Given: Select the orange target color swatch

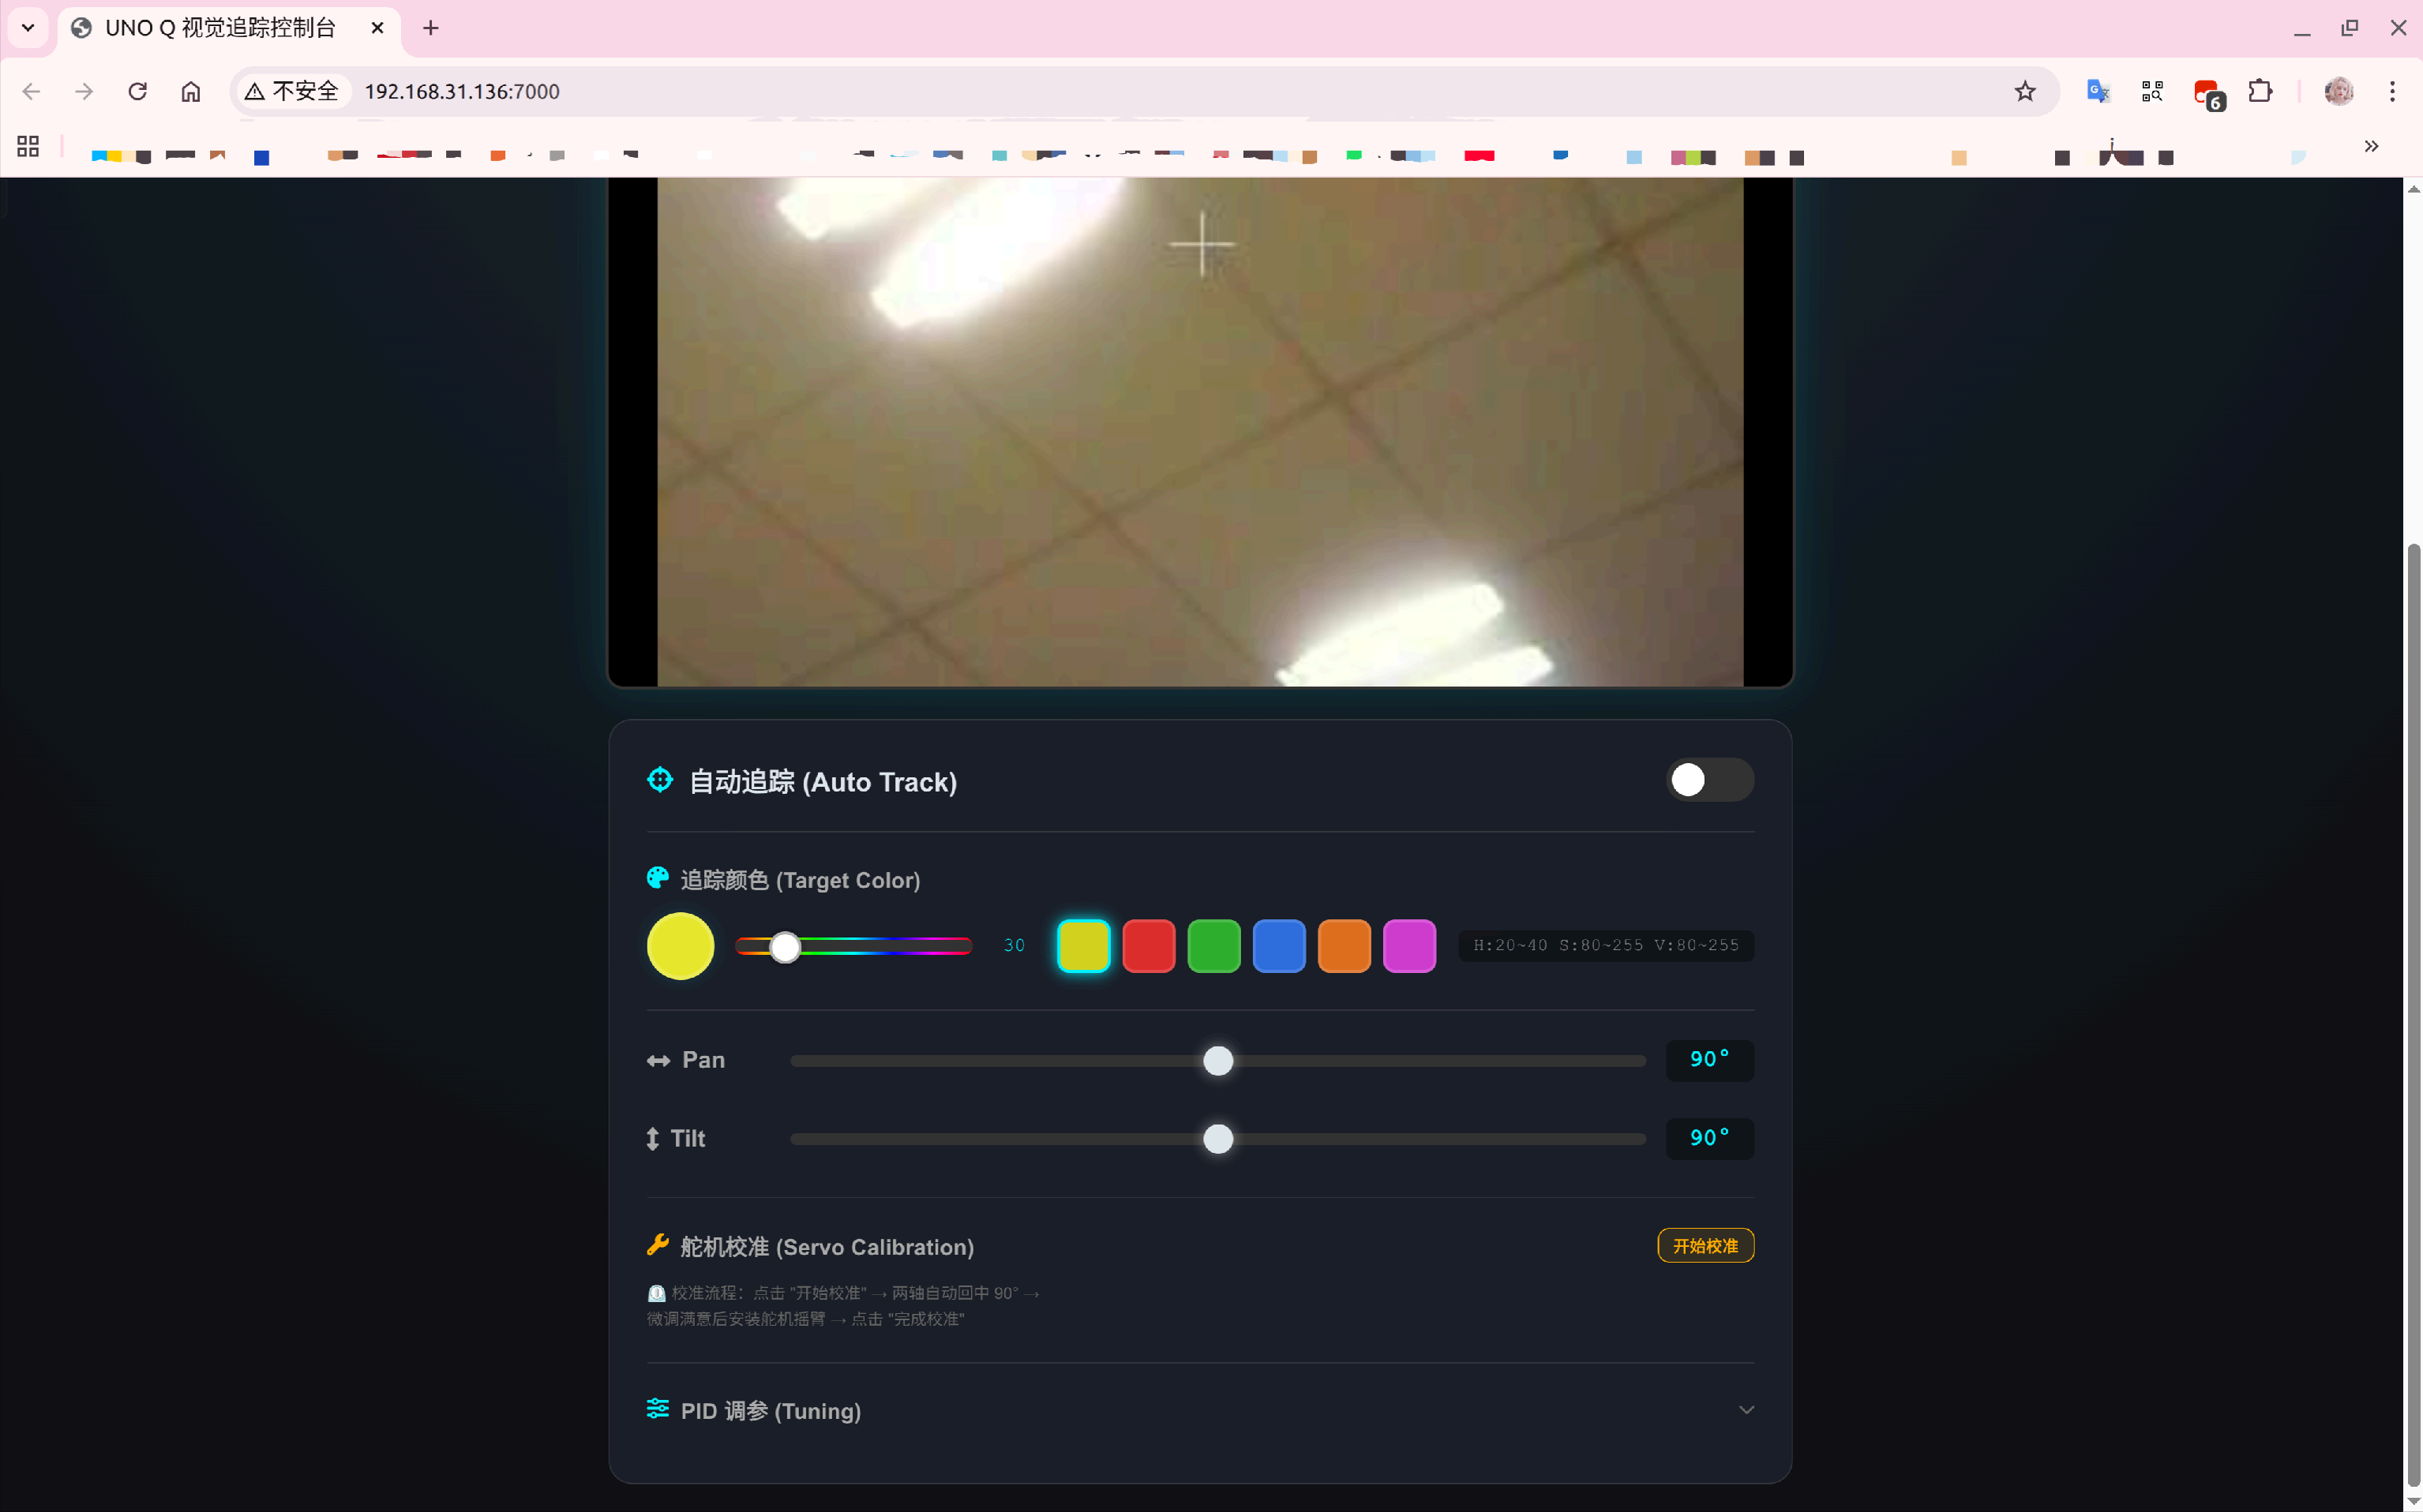Looking at the screenshot, I should point(1344,946).
